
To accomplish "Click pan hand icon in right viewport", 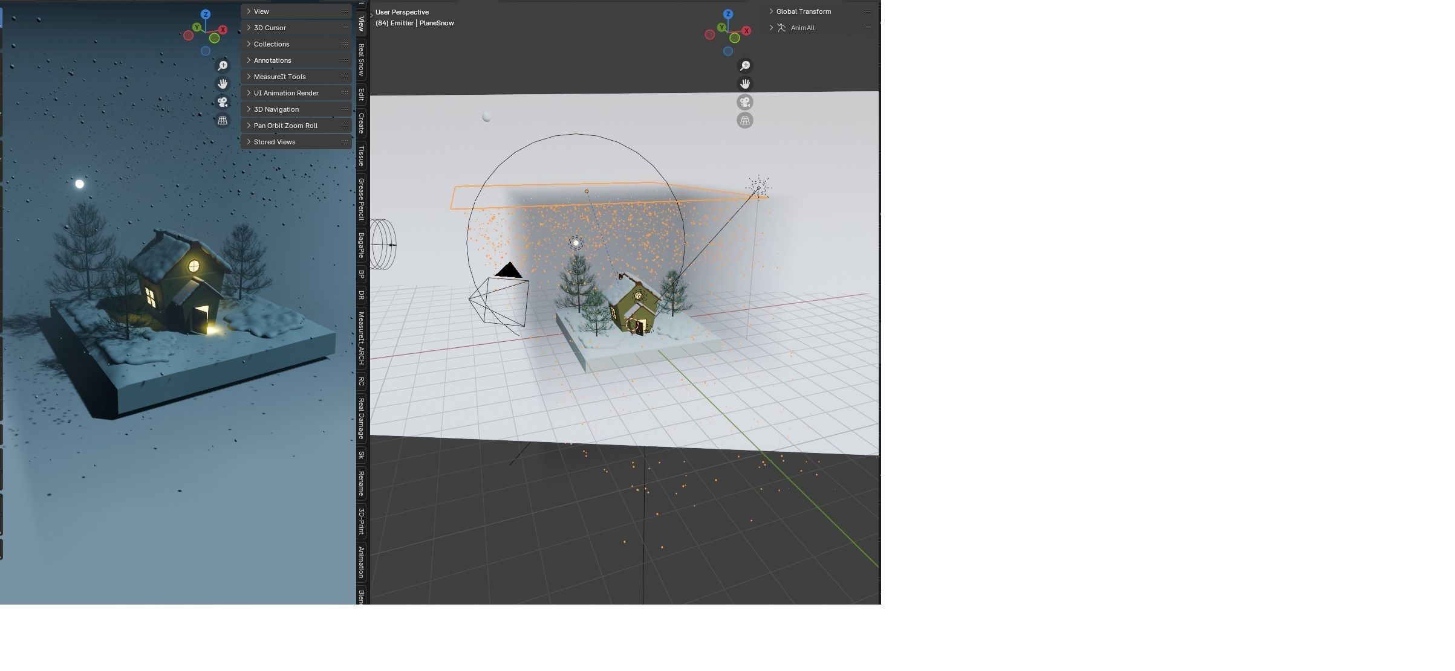I will tap(745, 84).
